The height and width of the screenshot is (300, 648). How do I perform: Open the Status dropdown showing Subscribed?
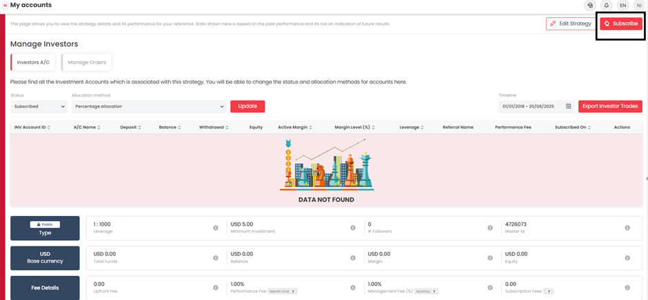coord(39,107)
